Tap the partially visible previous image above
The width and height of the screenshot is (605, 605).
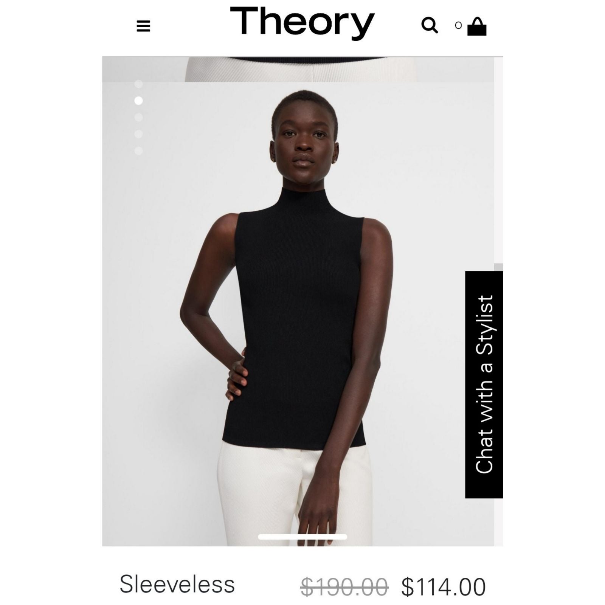point(298,69)
